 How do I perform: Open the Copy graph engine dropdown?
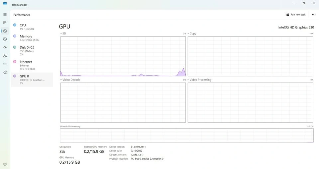tap(192, 34)
